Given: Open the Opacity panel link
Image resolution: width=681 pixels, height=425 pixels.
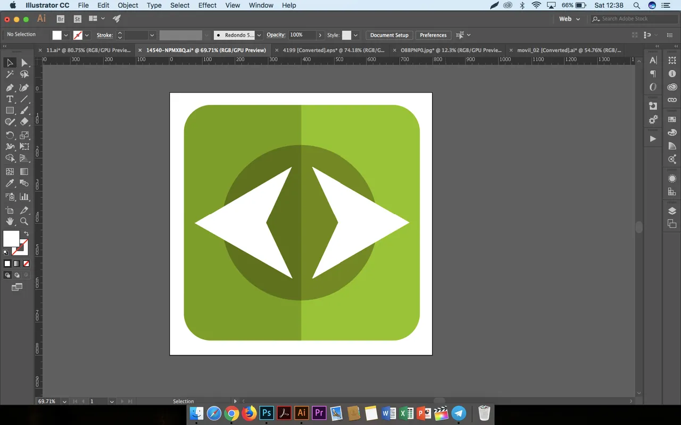Looking at the screenshot, I should point(276,35).
